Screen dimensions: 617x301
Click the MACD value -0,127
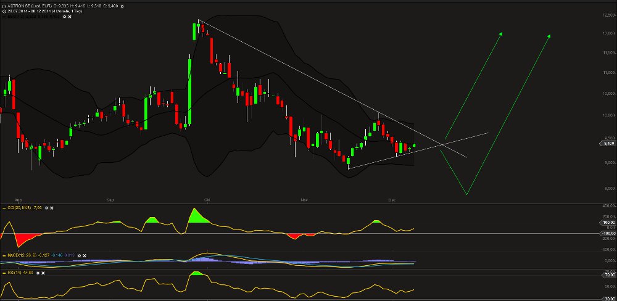(44, 255)
